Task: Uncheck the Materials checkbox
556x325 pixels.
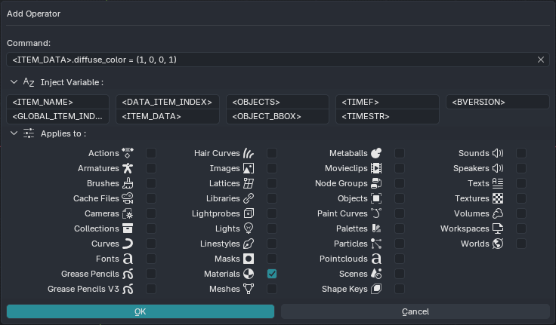Action: (272, 274)
